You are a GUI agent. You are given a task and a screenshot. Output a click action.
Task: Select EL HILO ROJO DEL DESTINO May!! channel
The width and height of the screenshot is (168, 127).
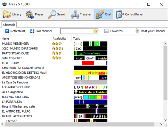pyautogui.click(x=25, y=73)
